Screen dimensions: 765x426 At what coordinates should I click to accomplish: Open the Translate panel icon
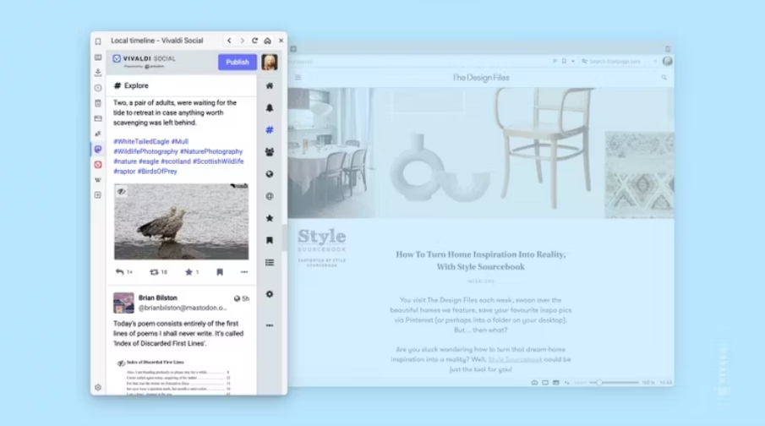point(98,134)
